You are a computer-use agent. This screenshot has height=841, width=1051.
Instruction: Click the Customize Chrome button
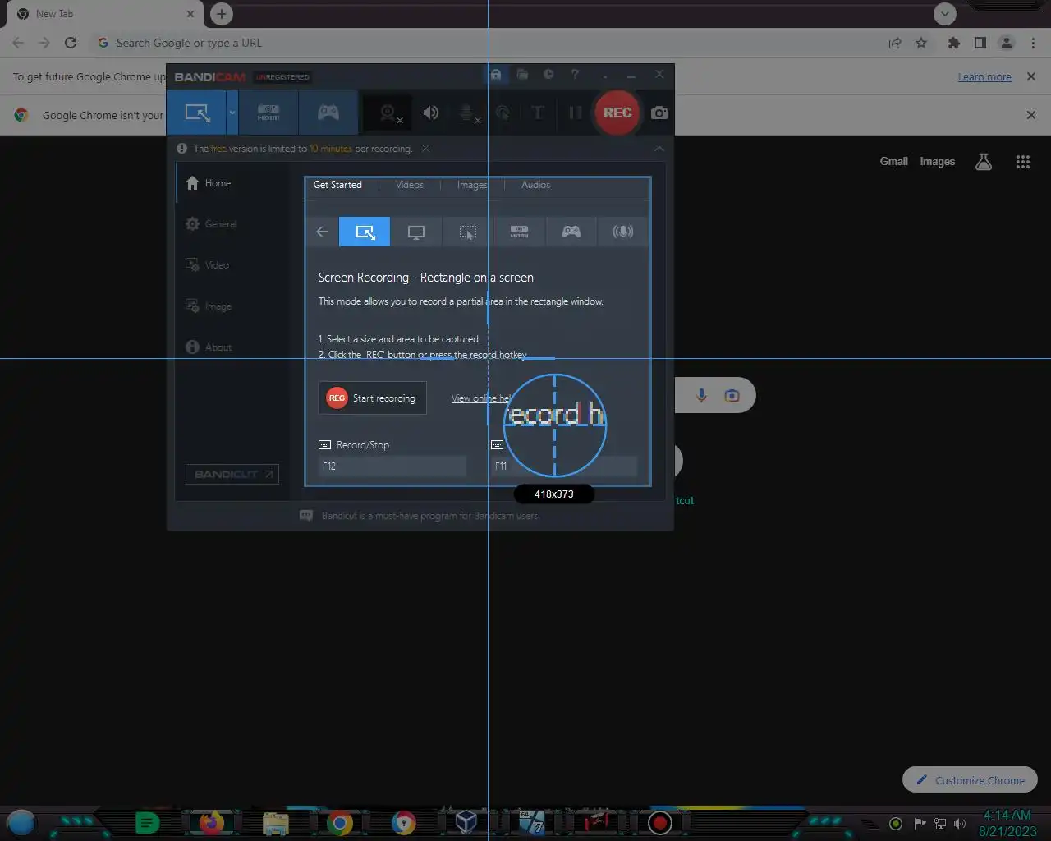(x=970, y=780)
